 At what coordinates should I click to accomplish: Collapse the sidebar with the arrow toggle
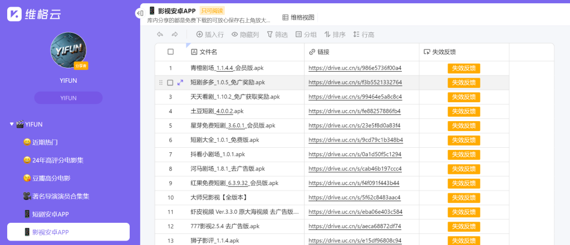139,13
